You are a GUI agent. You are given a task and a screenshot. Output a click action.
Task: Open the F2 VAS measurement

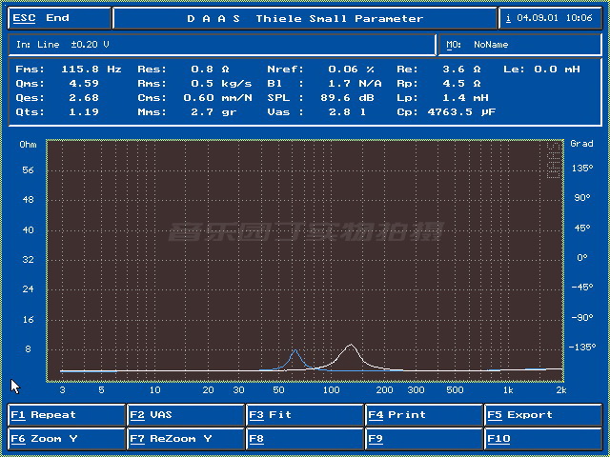(186, 415)
